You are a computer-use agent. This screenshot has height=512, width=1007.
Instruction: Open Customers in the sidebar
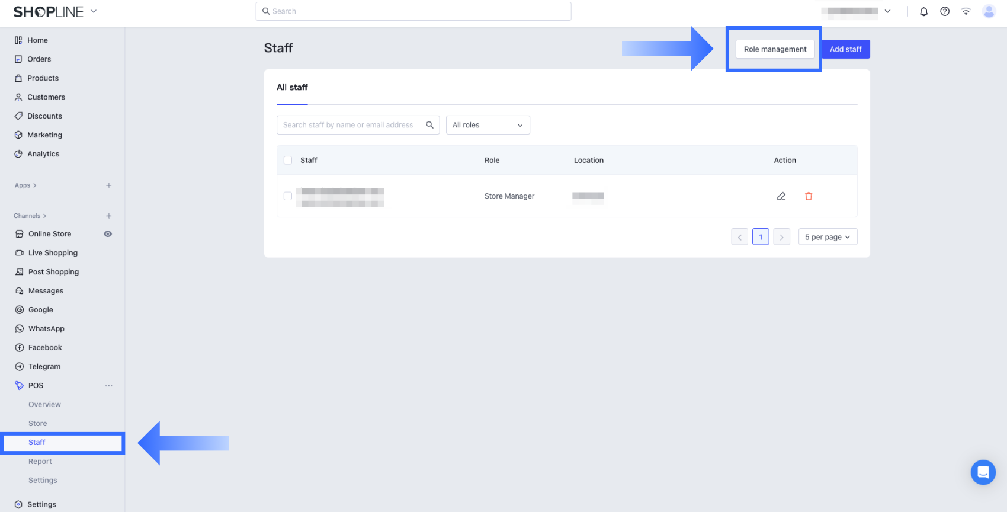pos(46,97)
